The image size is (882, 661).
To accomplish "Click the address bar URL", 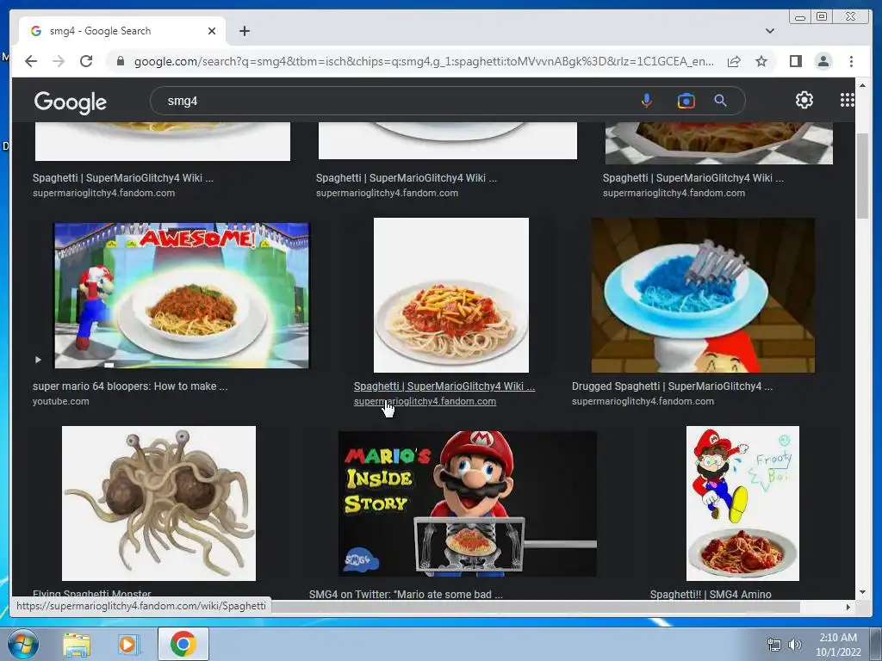I will pos(424,61).
